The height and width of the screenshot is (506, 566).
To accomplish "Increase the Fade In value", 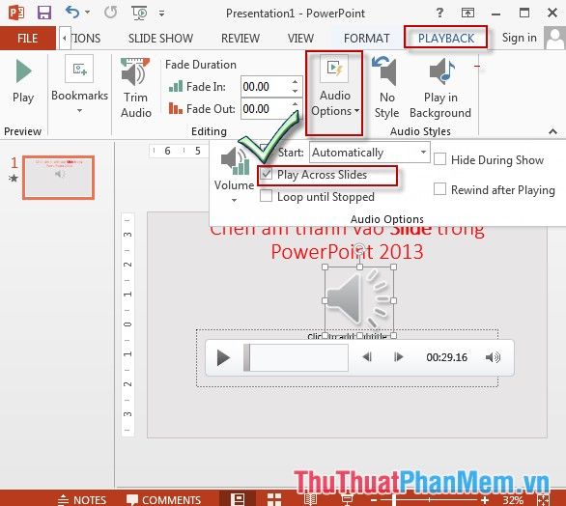I will click(x=296, y=82).
